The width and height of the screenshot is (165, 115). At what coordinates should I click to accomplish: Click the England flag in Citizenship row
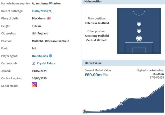[34, 33]
